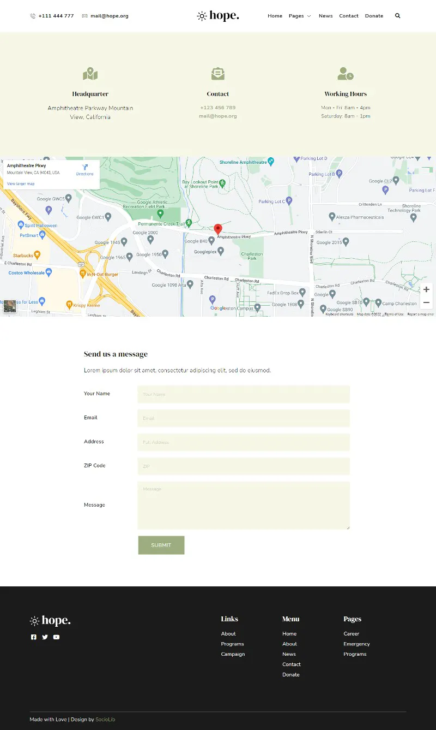The width and height of the screenshot is (436, 730).
Task: Open Contact in footer Menu
Action: click(x=292, y=664)
